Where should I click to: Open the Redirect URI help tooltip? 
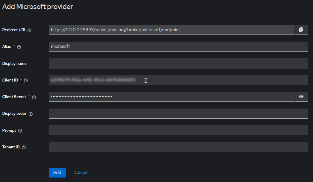click(29, 30)
